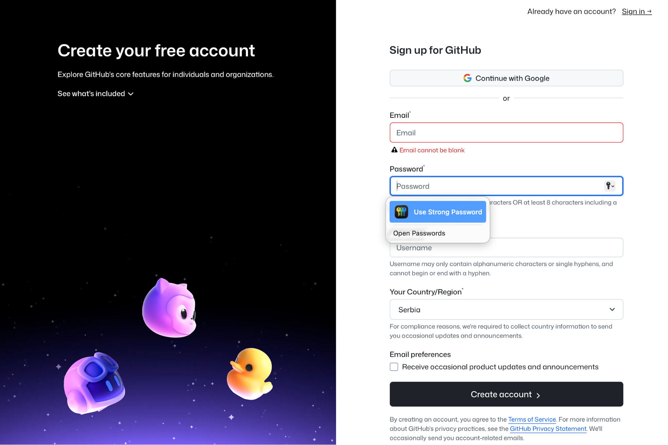Click the Copilot helmet mascot
This screenshot has width=668, height=445.
point(94,383)
